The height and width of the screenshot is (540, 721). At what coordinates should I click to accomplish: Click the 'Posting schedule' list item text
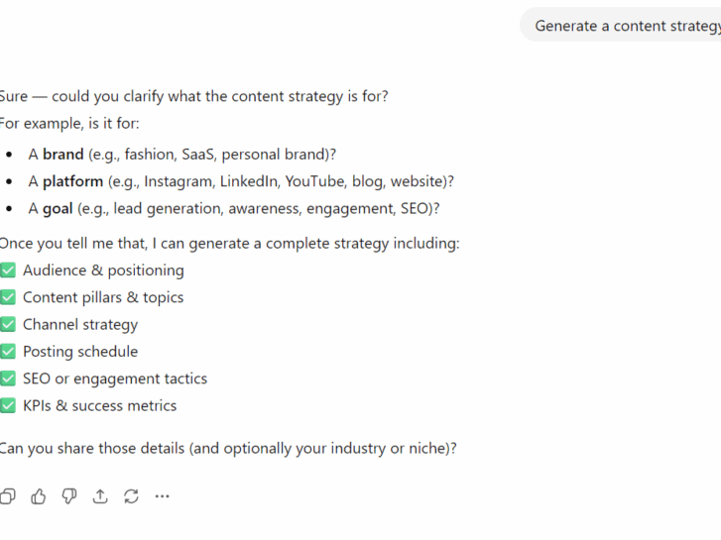coord(80,352)
